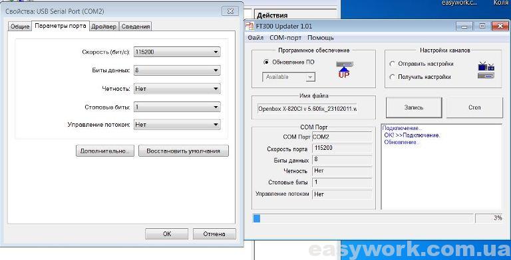511x260 pixels.
Task: Click the updater Биты данных field showing 8
Action: click(342, 160)
